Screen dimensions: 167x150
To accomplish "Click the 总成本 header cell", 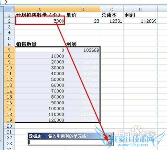I will 112,15.
